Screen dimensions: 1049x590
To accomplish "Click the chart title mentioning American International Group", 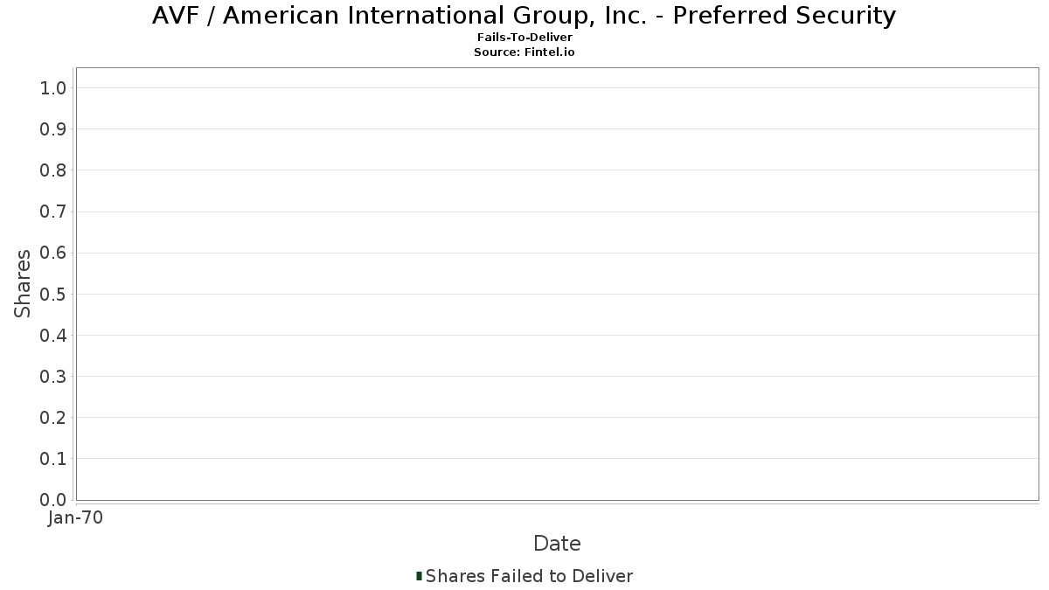I will pos(524,16).
